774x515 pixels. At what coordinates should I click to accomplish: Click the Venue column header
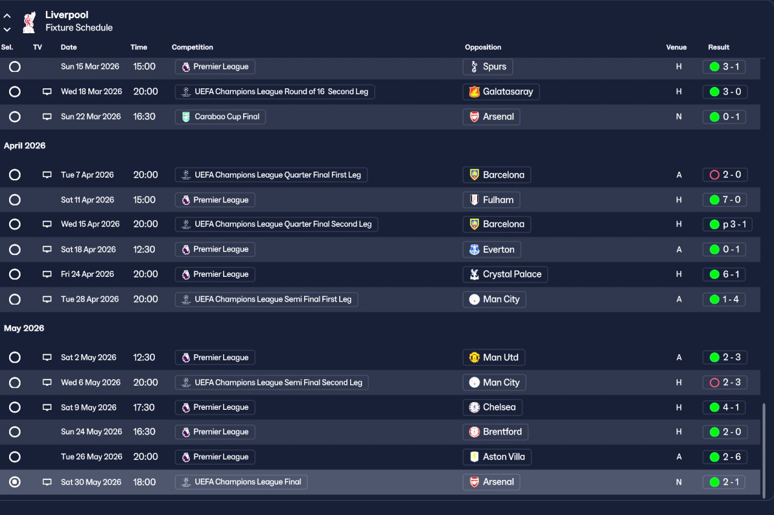[677, 47]
